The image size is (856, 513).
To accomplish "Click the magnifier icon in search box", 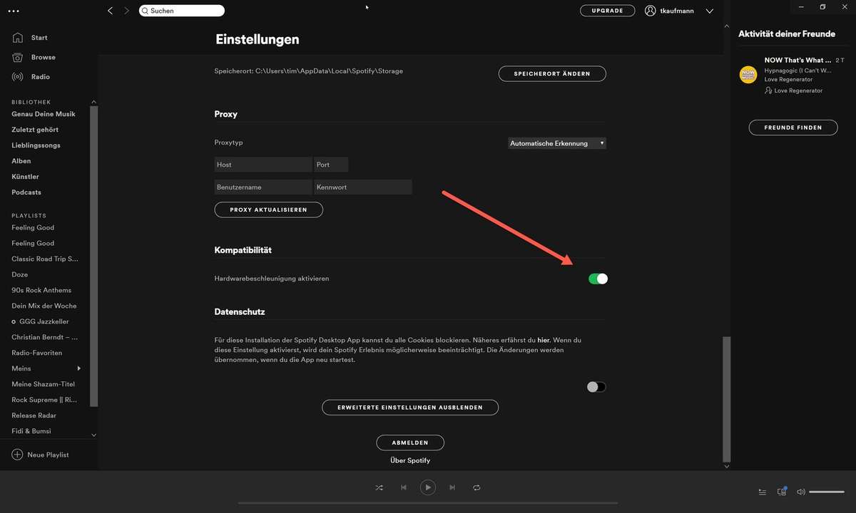I will pos(145,11).
